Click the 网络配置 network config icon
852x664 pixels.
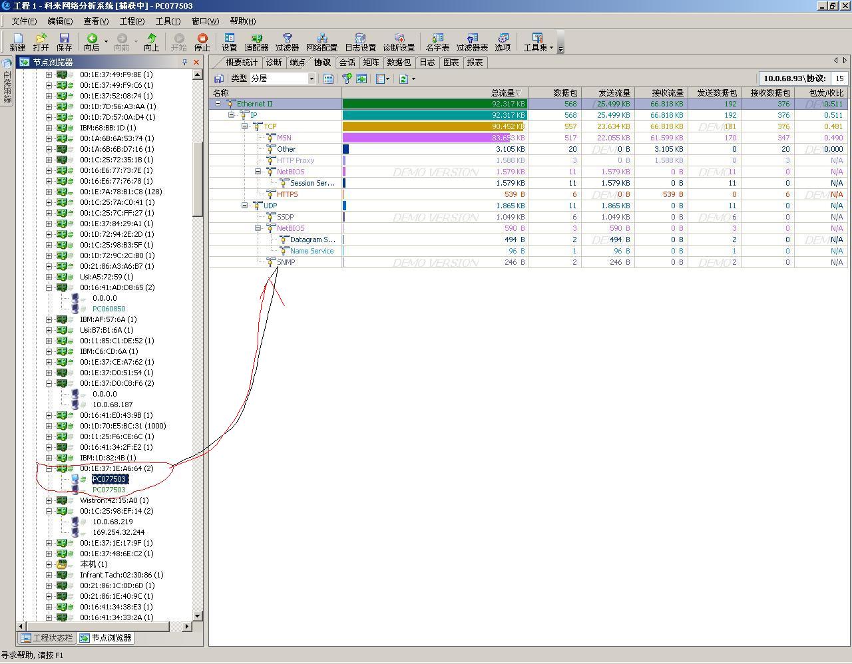(321, 42)
